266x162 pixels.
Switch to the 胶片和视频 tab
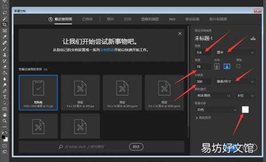coord(218,19)
